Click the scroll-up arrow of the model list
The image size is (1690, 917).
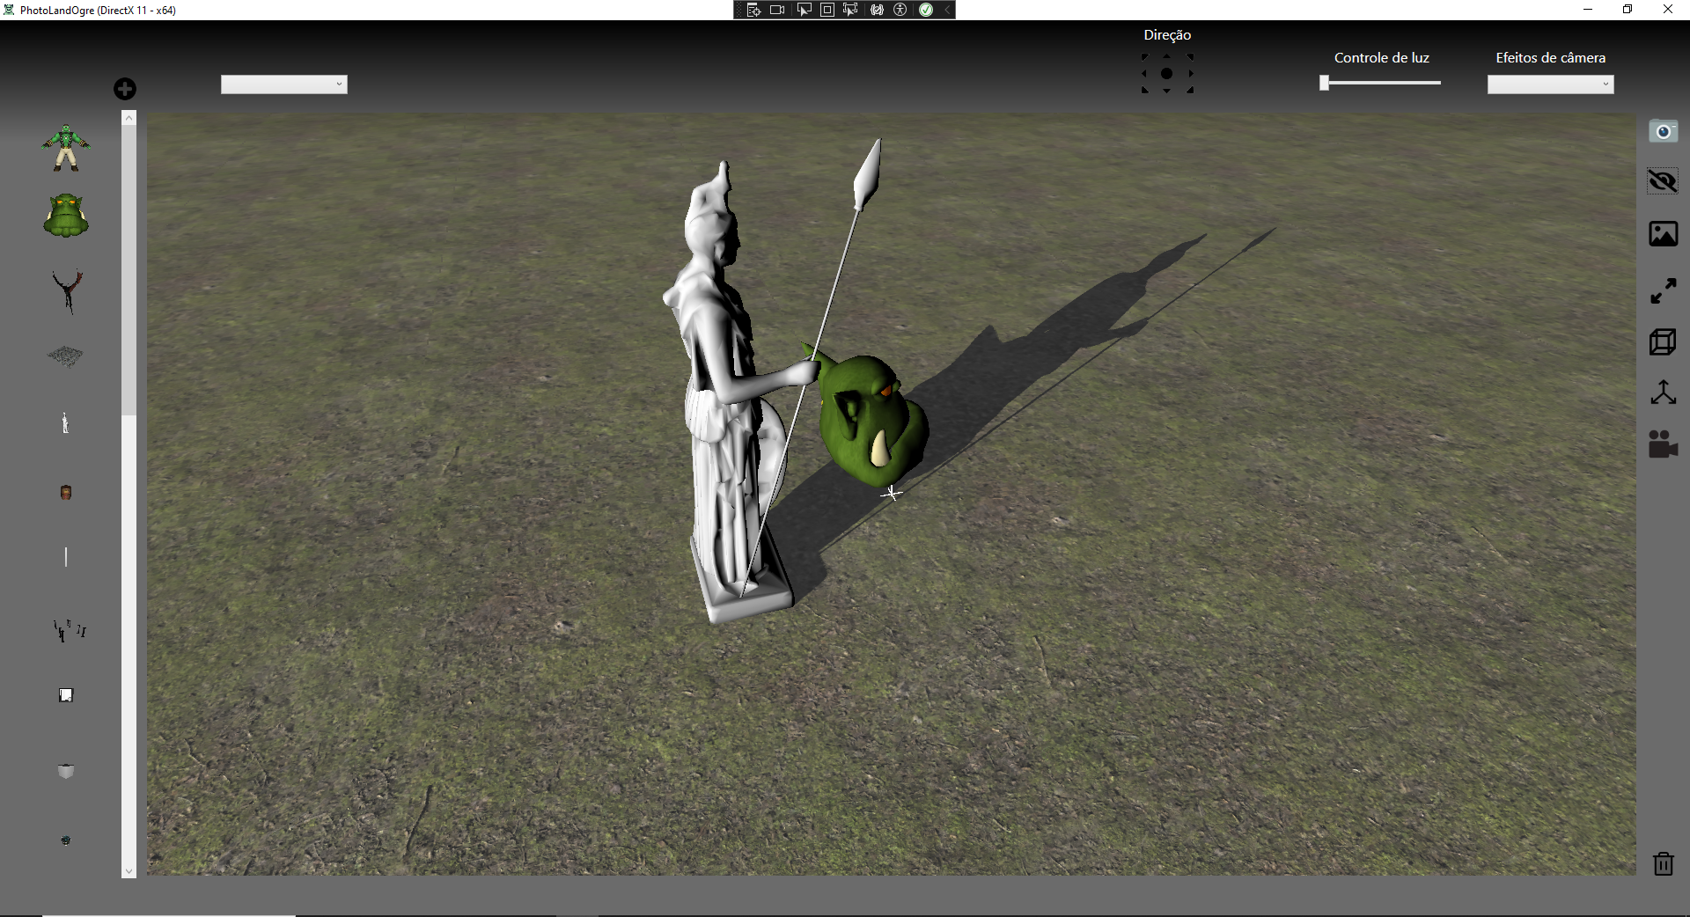[x=129, y=118]
